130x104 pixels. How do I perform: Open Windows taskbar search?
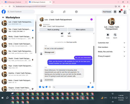[x=7, y=98]
